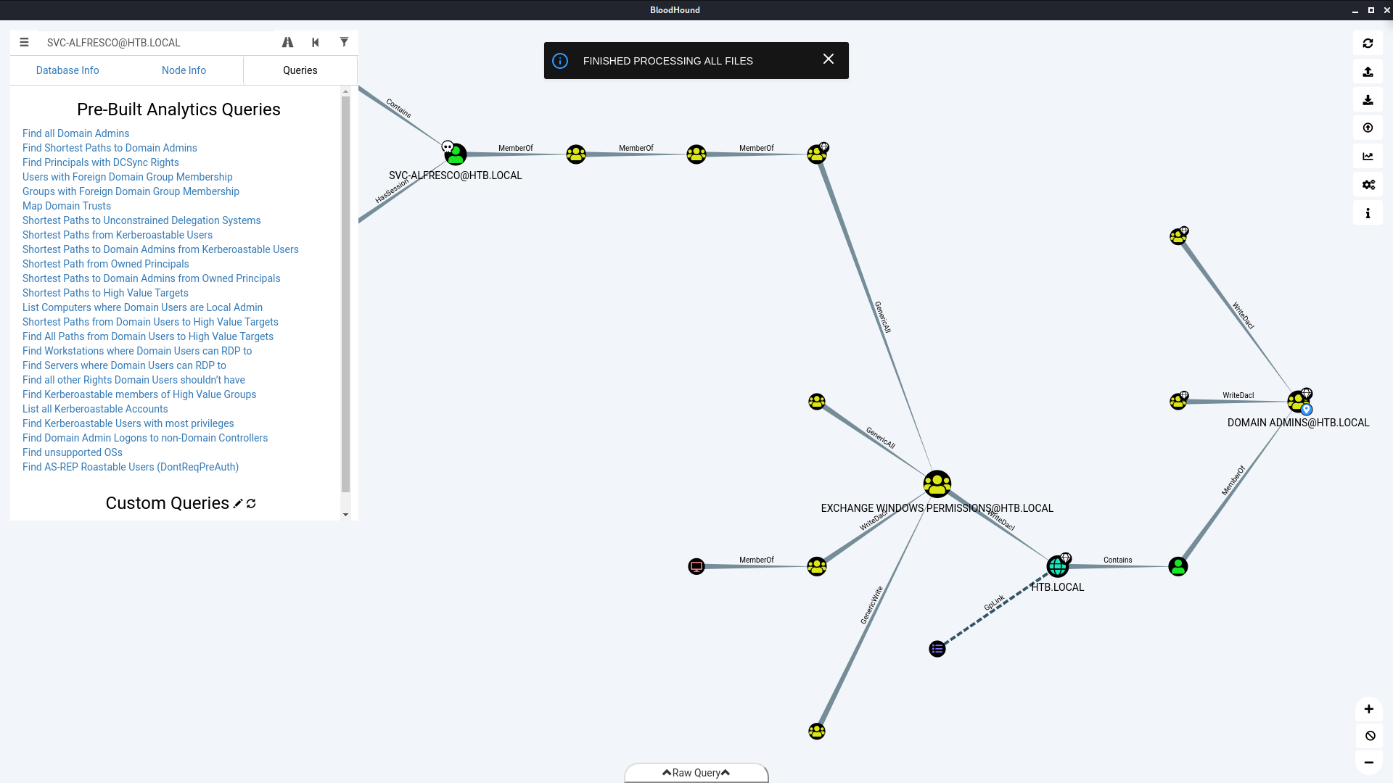Select the first group node right of SVC-ALFRESCO
Screen dimensions: 1393x783
click(x=576, y=154)
